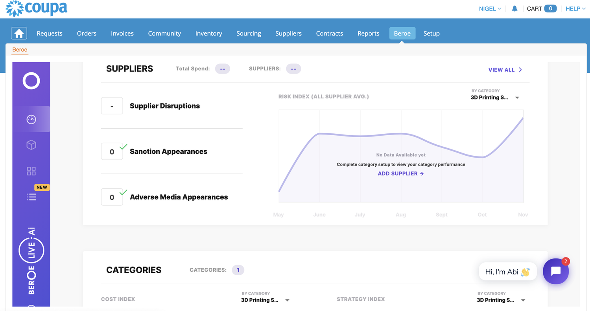The width and height of the screenshot is (590, 311).
Task: Click the Beroe circle logo atop the sidebar
Action: tap(31, 81)
